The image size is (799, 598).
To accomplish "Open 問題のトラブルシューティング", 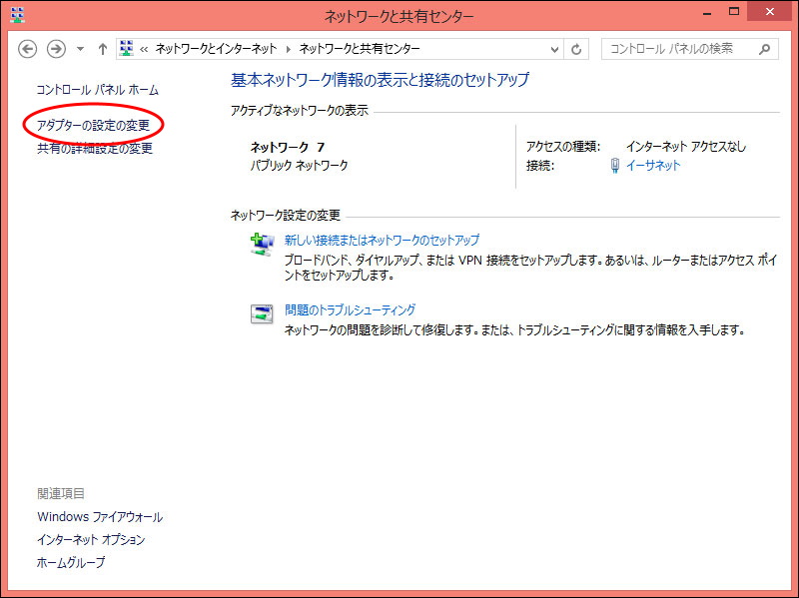I will point(351,309).
